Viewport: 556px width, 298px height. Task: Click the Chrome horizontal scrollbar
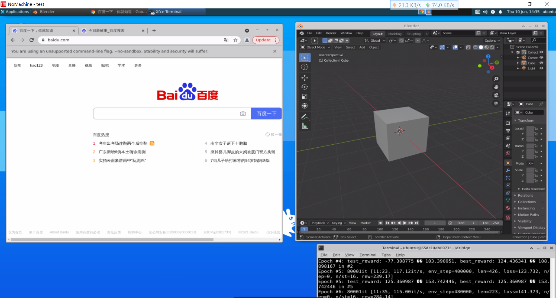tap(112, 240)
